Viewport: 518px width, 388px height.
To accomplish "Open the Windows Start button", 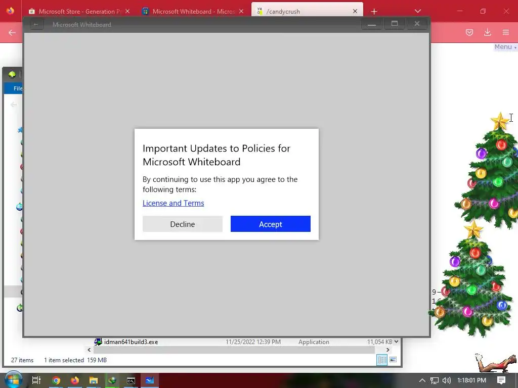I will 13,380.
